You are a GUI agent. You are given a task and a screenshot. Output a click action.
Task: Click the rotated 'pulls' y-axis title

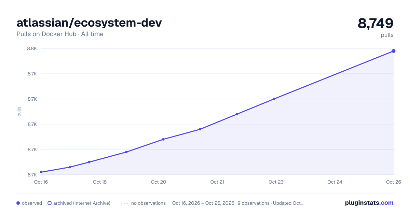click(x=19, y=112)
